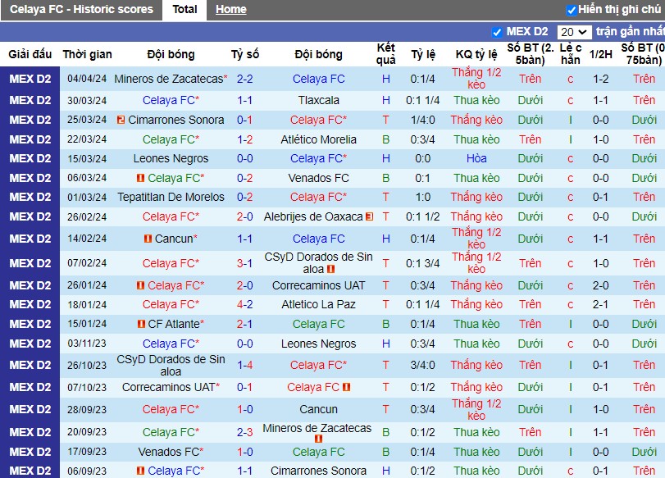The width and height of the screenshot is (665, 478).
Task: Open the 20 recent matches dropdown
Action: (x=574, y=32)
